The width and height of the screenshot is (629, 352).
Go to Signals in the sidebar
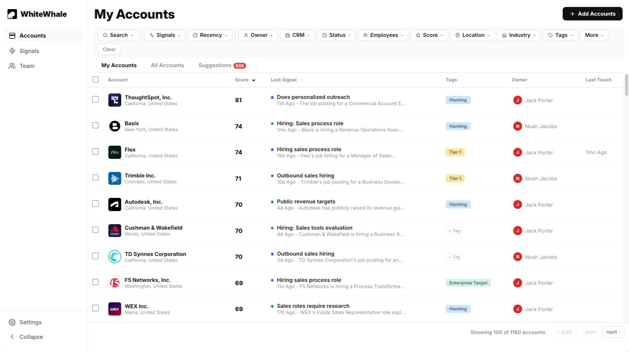click(x=43, y=51)
